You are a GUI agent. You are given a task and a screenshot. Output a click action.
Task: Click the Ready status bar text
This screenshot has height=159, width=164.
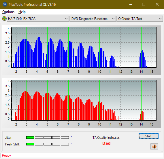[6, 156]
